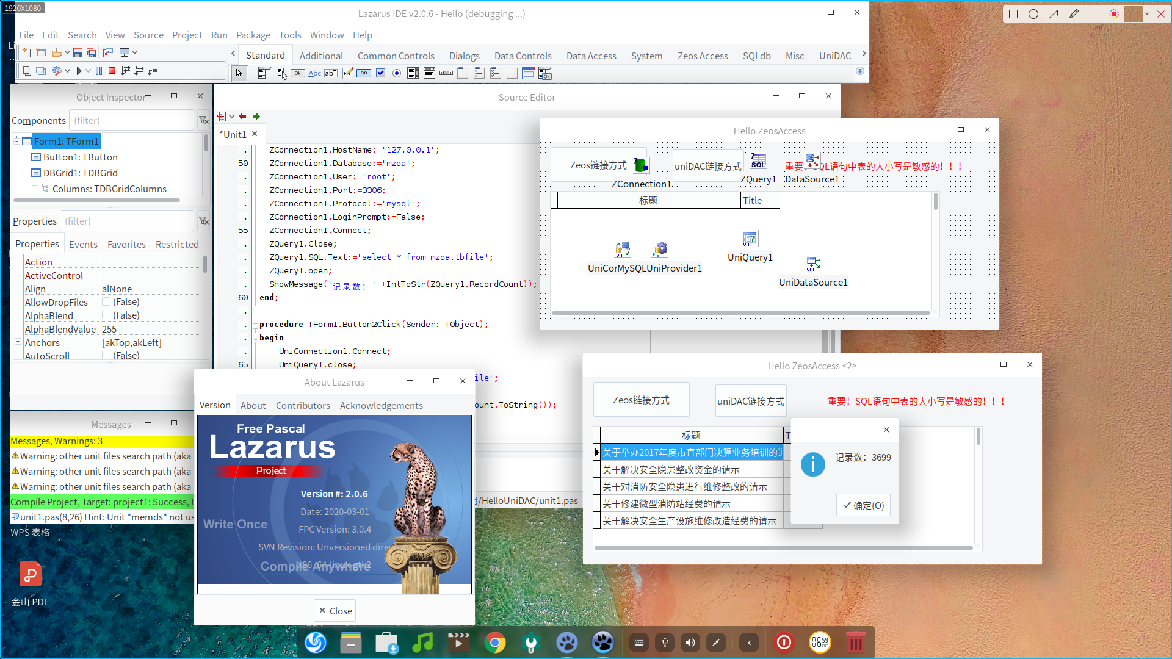Click the 确定(O) button in message box
The image size is (1172, 659).
863,505
